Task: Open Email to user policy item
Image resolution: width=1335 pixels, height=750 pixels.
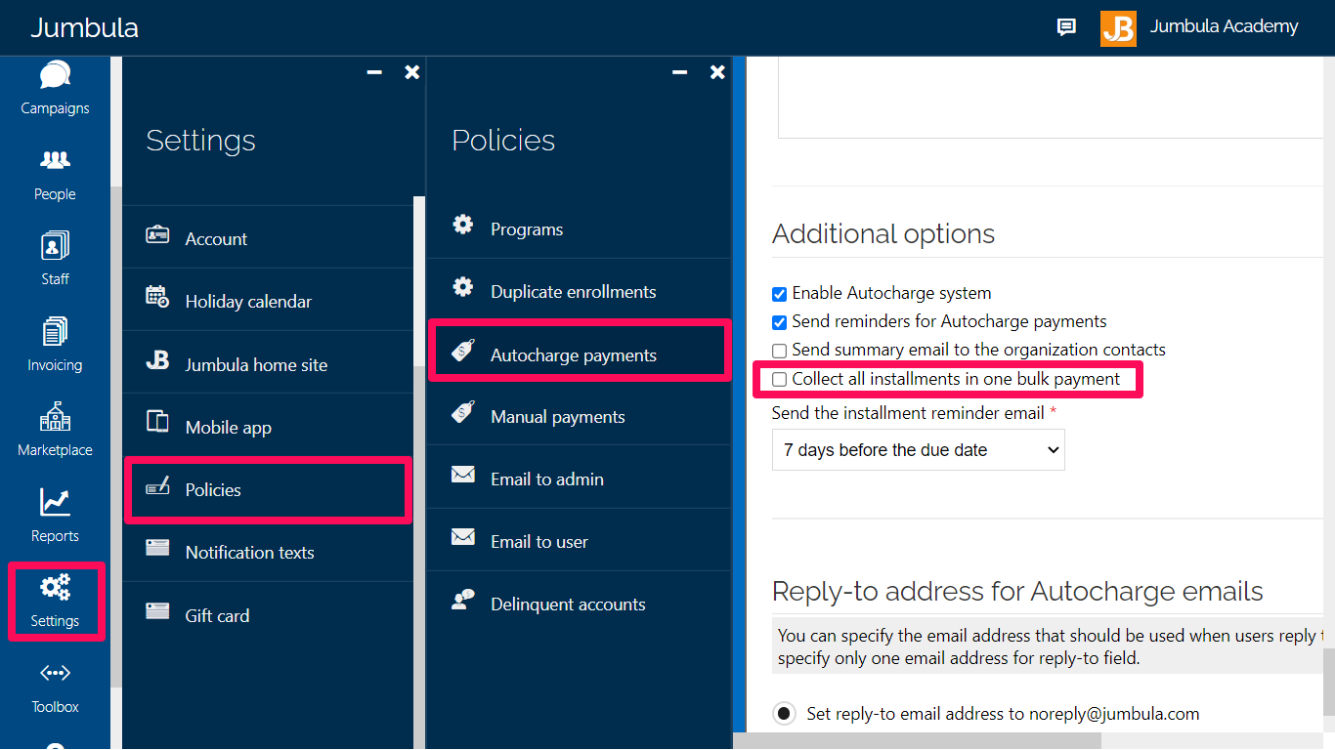Action: 579,541
